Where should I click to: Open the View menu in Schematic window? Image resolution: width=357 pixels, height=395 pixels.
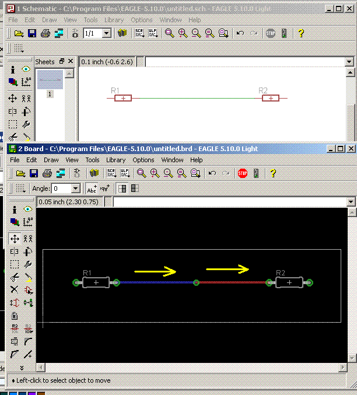pos(70,20)
